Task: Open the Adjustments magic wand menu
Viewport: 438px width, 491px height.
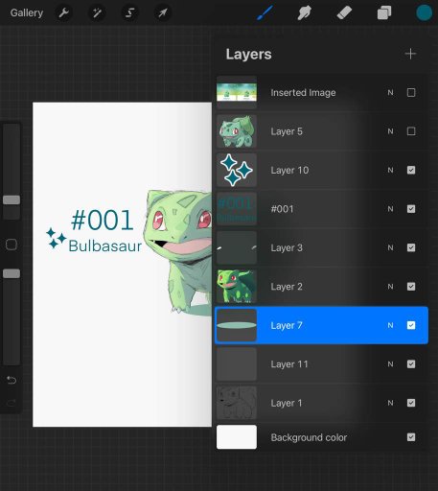Action: 97,13
